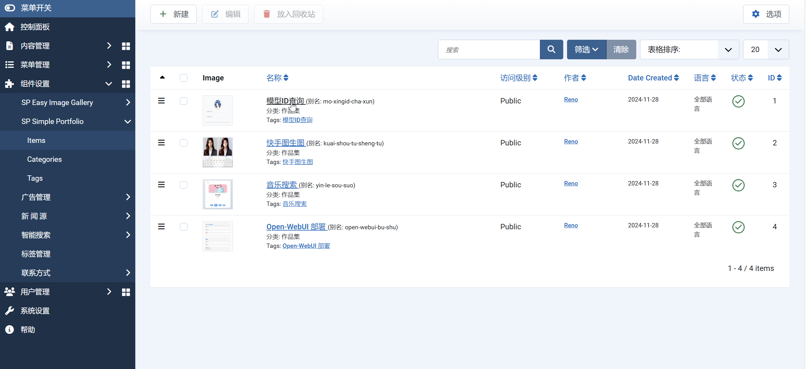Focus the 搜索 input field
Image resolution: width=806 pixels, height=369 pixels.
point(489,50)
